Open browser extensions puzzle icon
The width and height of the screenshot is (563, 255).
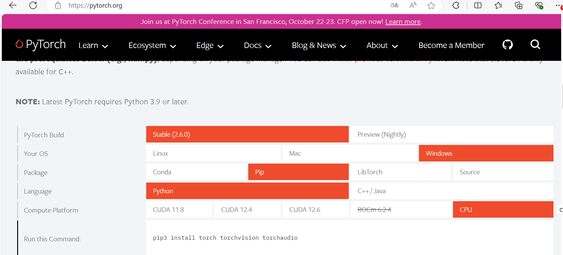pyautogui.click(x=456, y=5)
